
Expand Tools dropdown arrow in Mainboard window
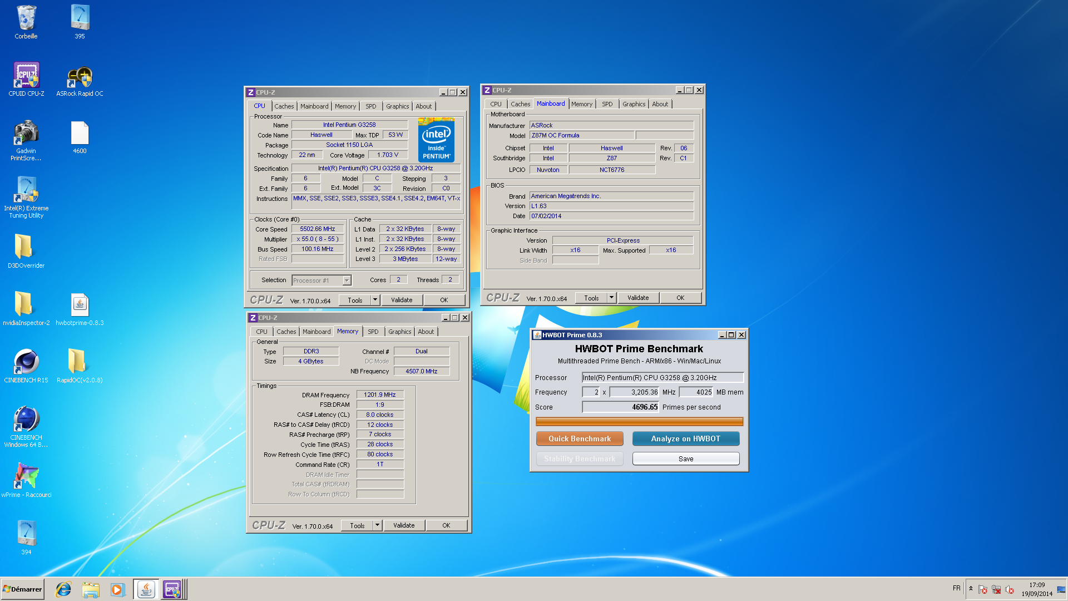click(x=611, y=298)
